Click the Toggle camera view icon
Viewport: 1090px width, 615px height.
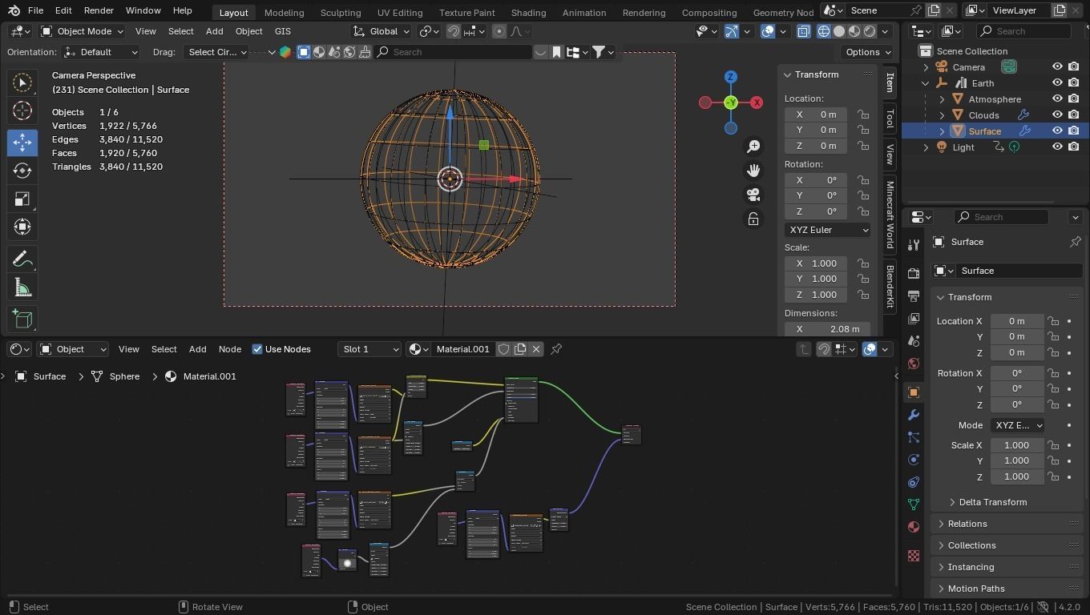(x=753, y=195)
